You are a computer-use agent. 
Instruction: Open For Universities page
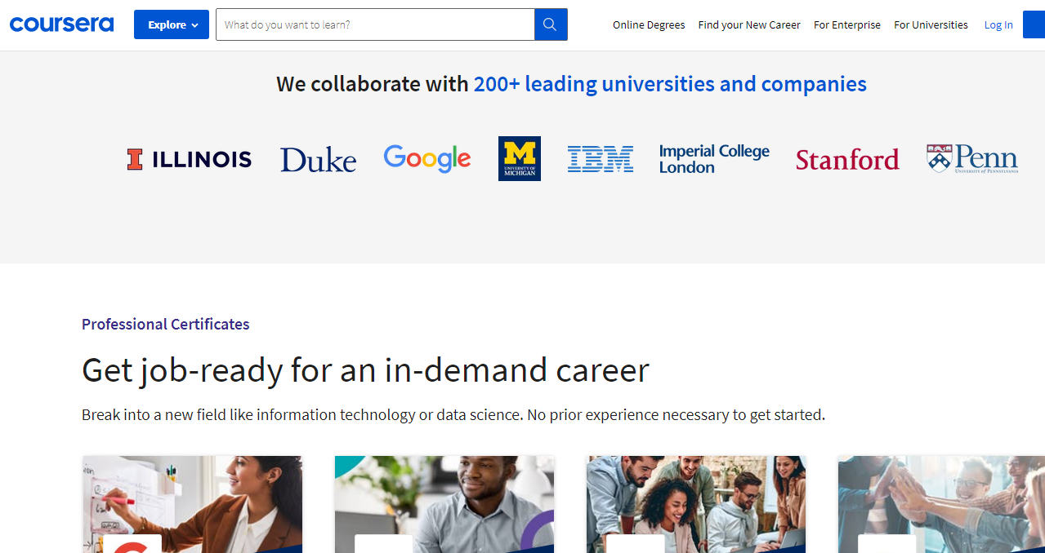pos(931,25)
